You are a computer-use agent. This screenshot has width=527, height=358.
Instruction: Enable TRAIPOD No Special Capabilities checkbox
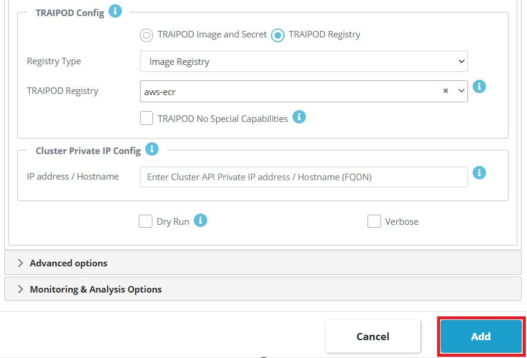pos(146,118)
